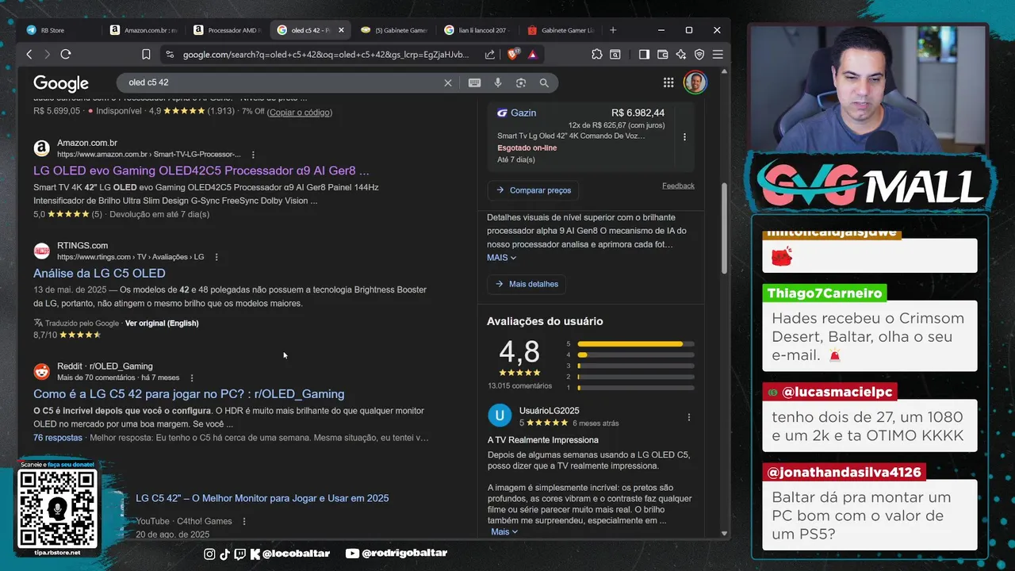Open Google account avatar
The height and width of the screenshot is (571, 1015).
pos(695,82)
